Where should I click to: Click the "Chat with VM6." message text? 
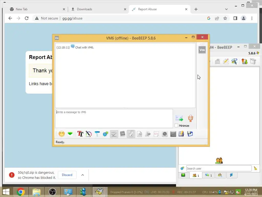click(x=84, y=47)
